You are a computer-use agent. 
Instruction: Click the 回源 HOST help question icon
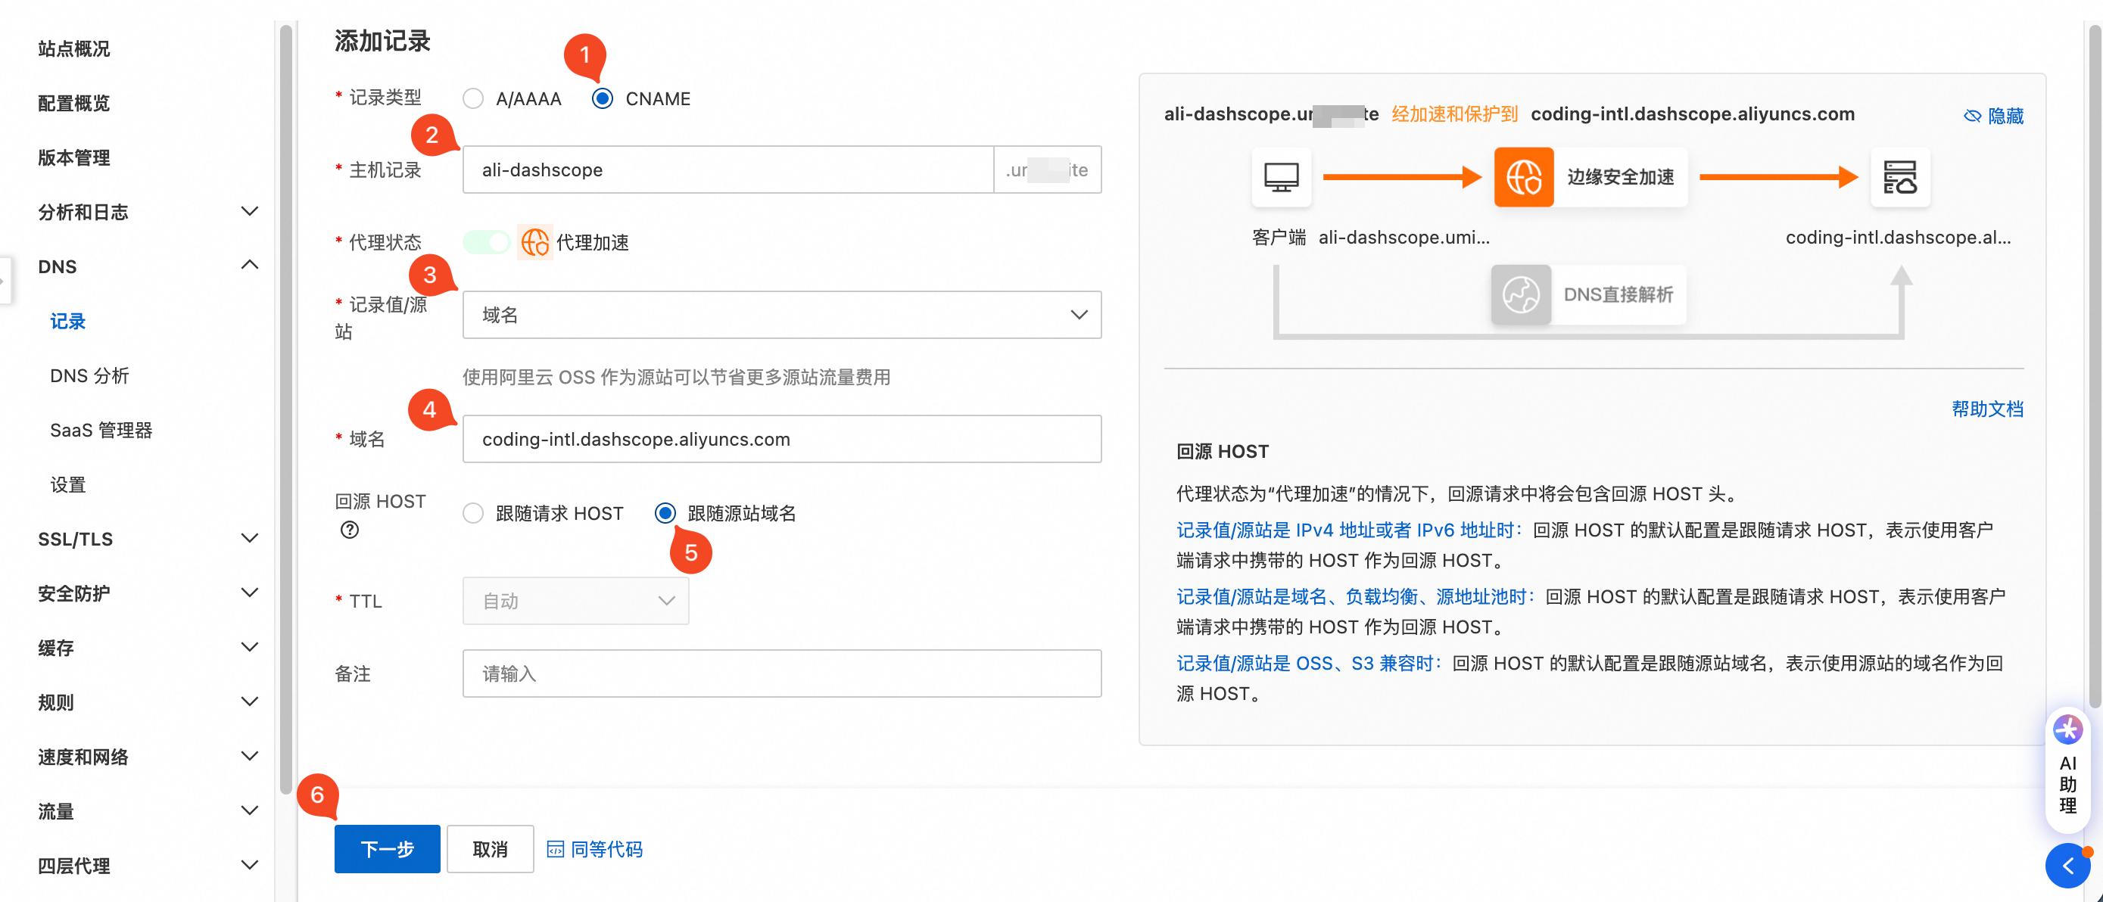coord(350,530)
